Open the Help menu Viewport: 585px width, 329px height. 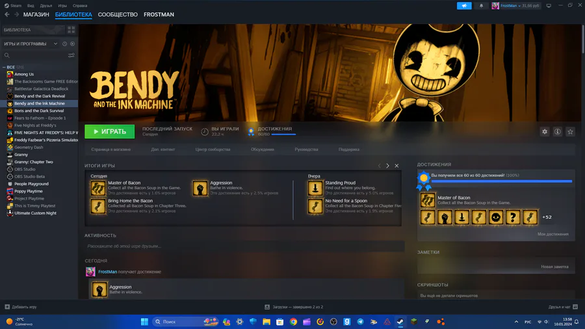tap(80, 6)
